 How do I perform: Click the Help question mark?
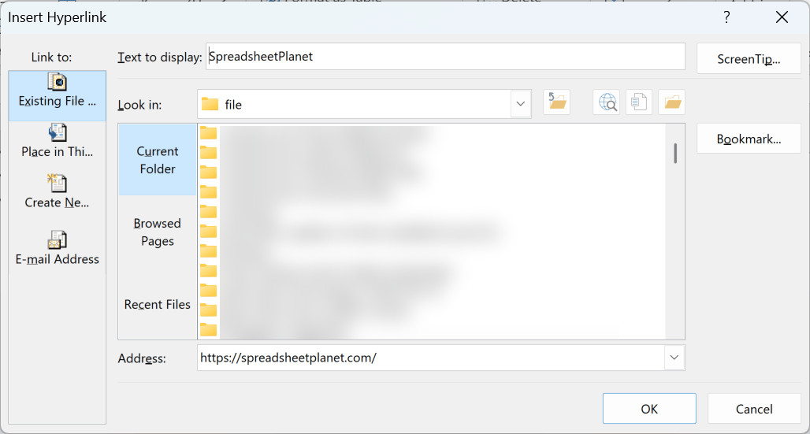coord(726,17)
